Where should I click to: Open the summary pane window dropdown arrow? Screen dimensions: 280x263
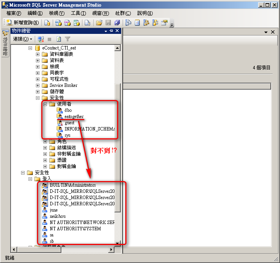(x=266, y=32)
